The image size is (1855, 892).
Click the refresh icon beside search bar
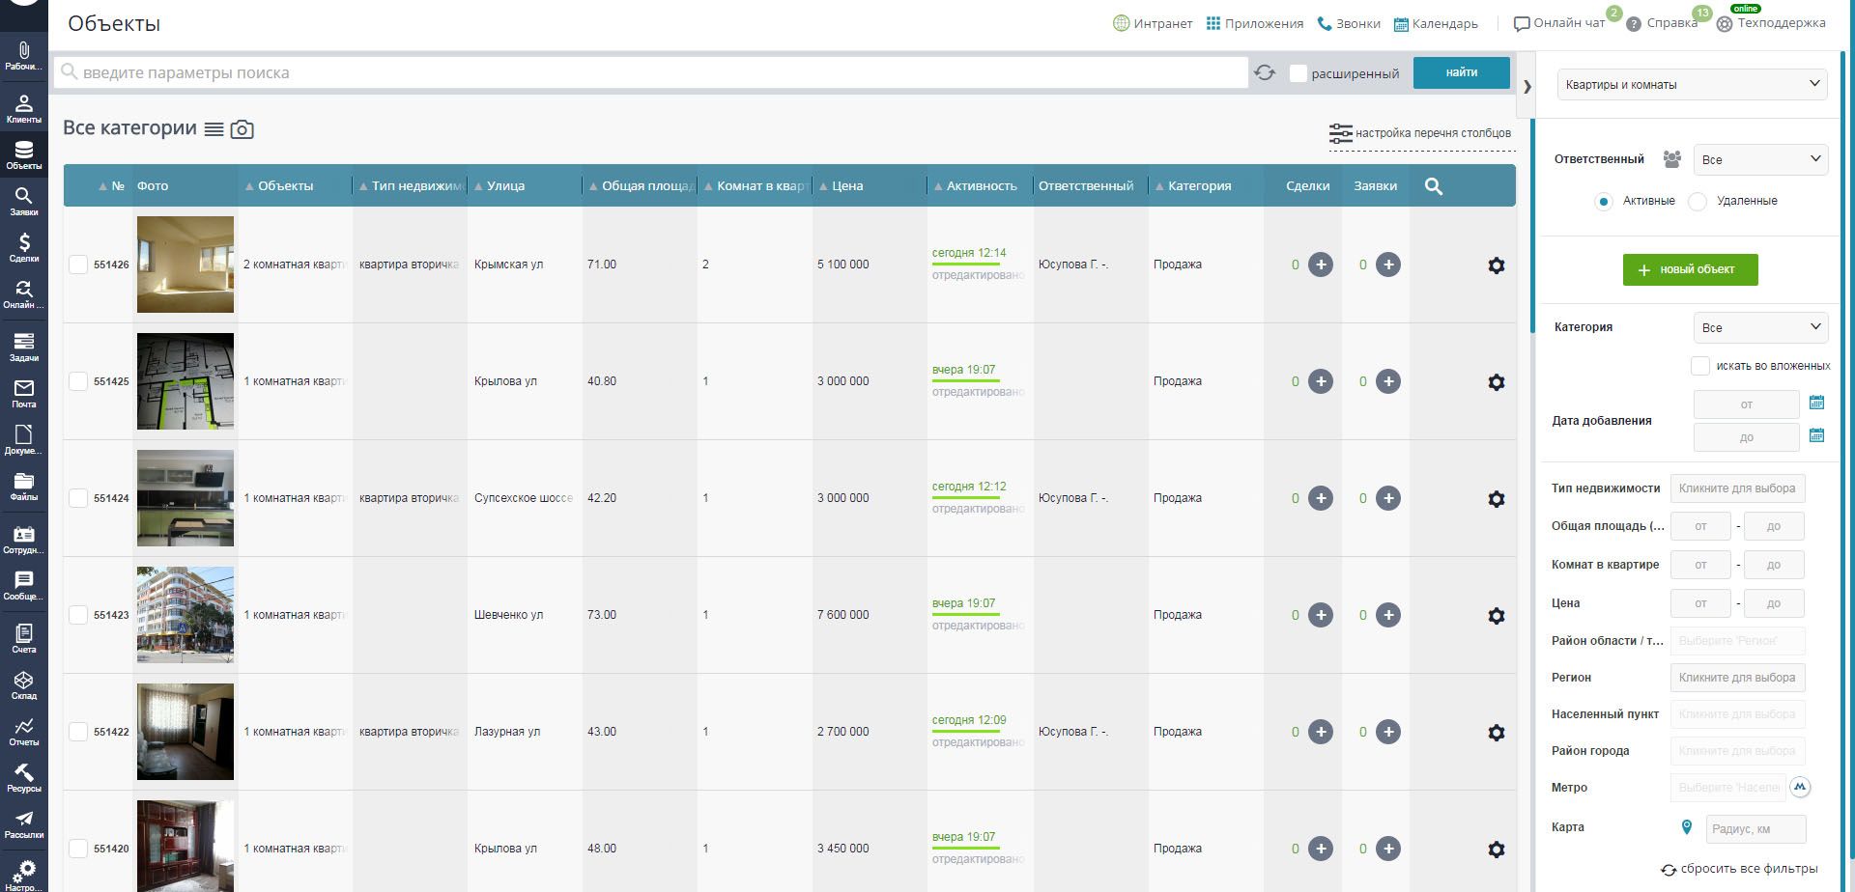[1265, 72]
